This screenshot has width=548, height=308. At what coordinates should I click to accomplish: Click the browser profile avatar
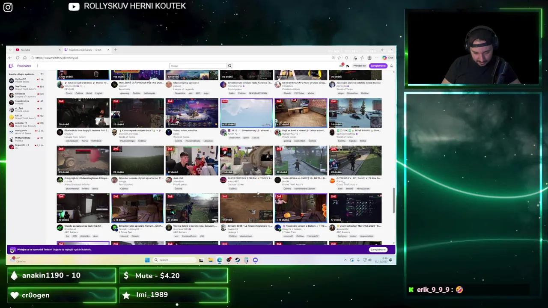click(x=369, y=58)
